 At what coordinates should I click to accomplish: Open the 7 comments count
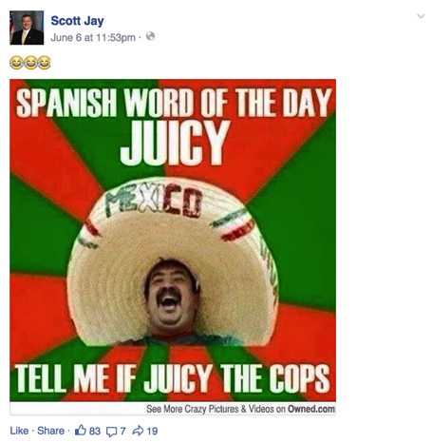(122, 431)
